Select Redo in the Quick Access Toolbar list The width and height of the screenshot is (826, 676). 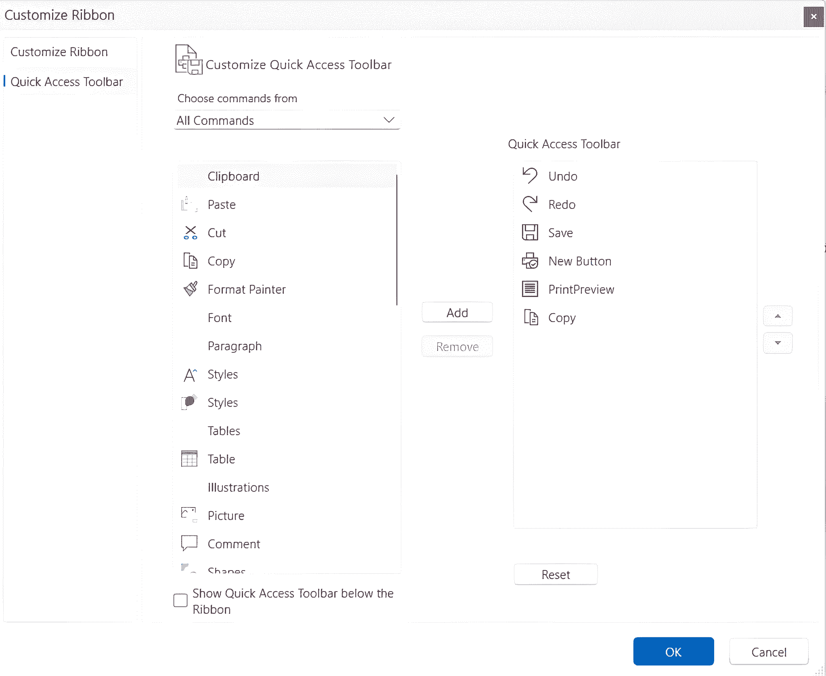pyautogui.click(x=562, y=204)
